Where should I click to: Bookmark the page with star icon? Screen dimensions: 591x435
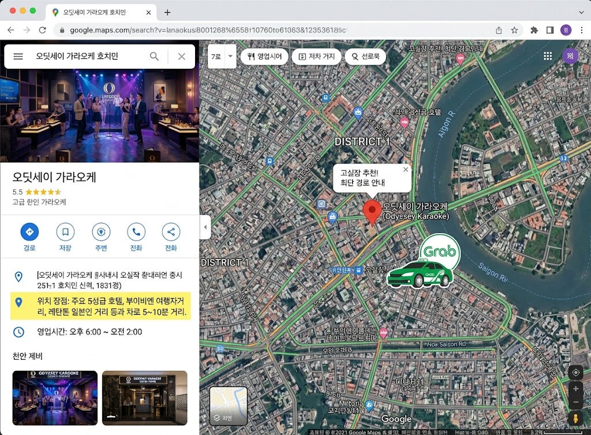tap(514, 30)
